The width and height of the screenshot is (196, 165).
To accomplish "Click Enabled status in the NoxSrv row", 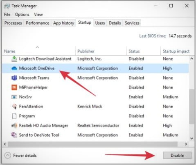I will pos(136,97).
